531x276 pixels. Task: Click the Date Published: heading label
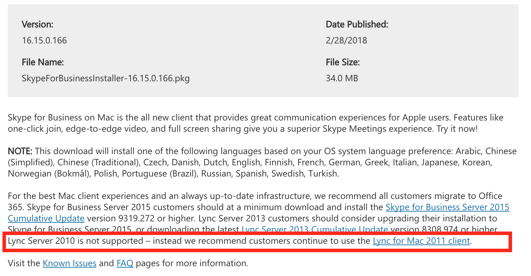357,24
